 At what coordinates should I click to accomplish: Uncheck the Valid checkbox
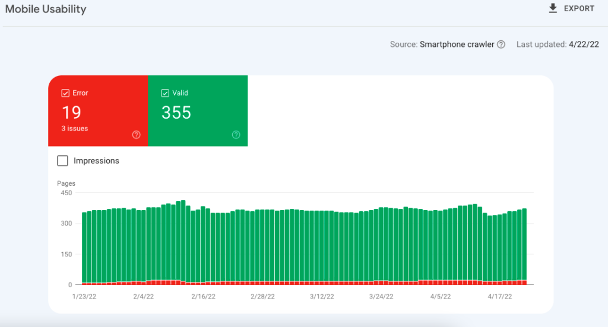[x=165, y=93]
